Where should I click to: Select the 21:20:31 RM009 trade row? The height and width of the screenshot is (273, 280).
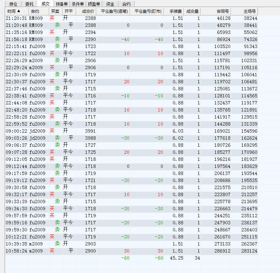[x=132, y=18]
